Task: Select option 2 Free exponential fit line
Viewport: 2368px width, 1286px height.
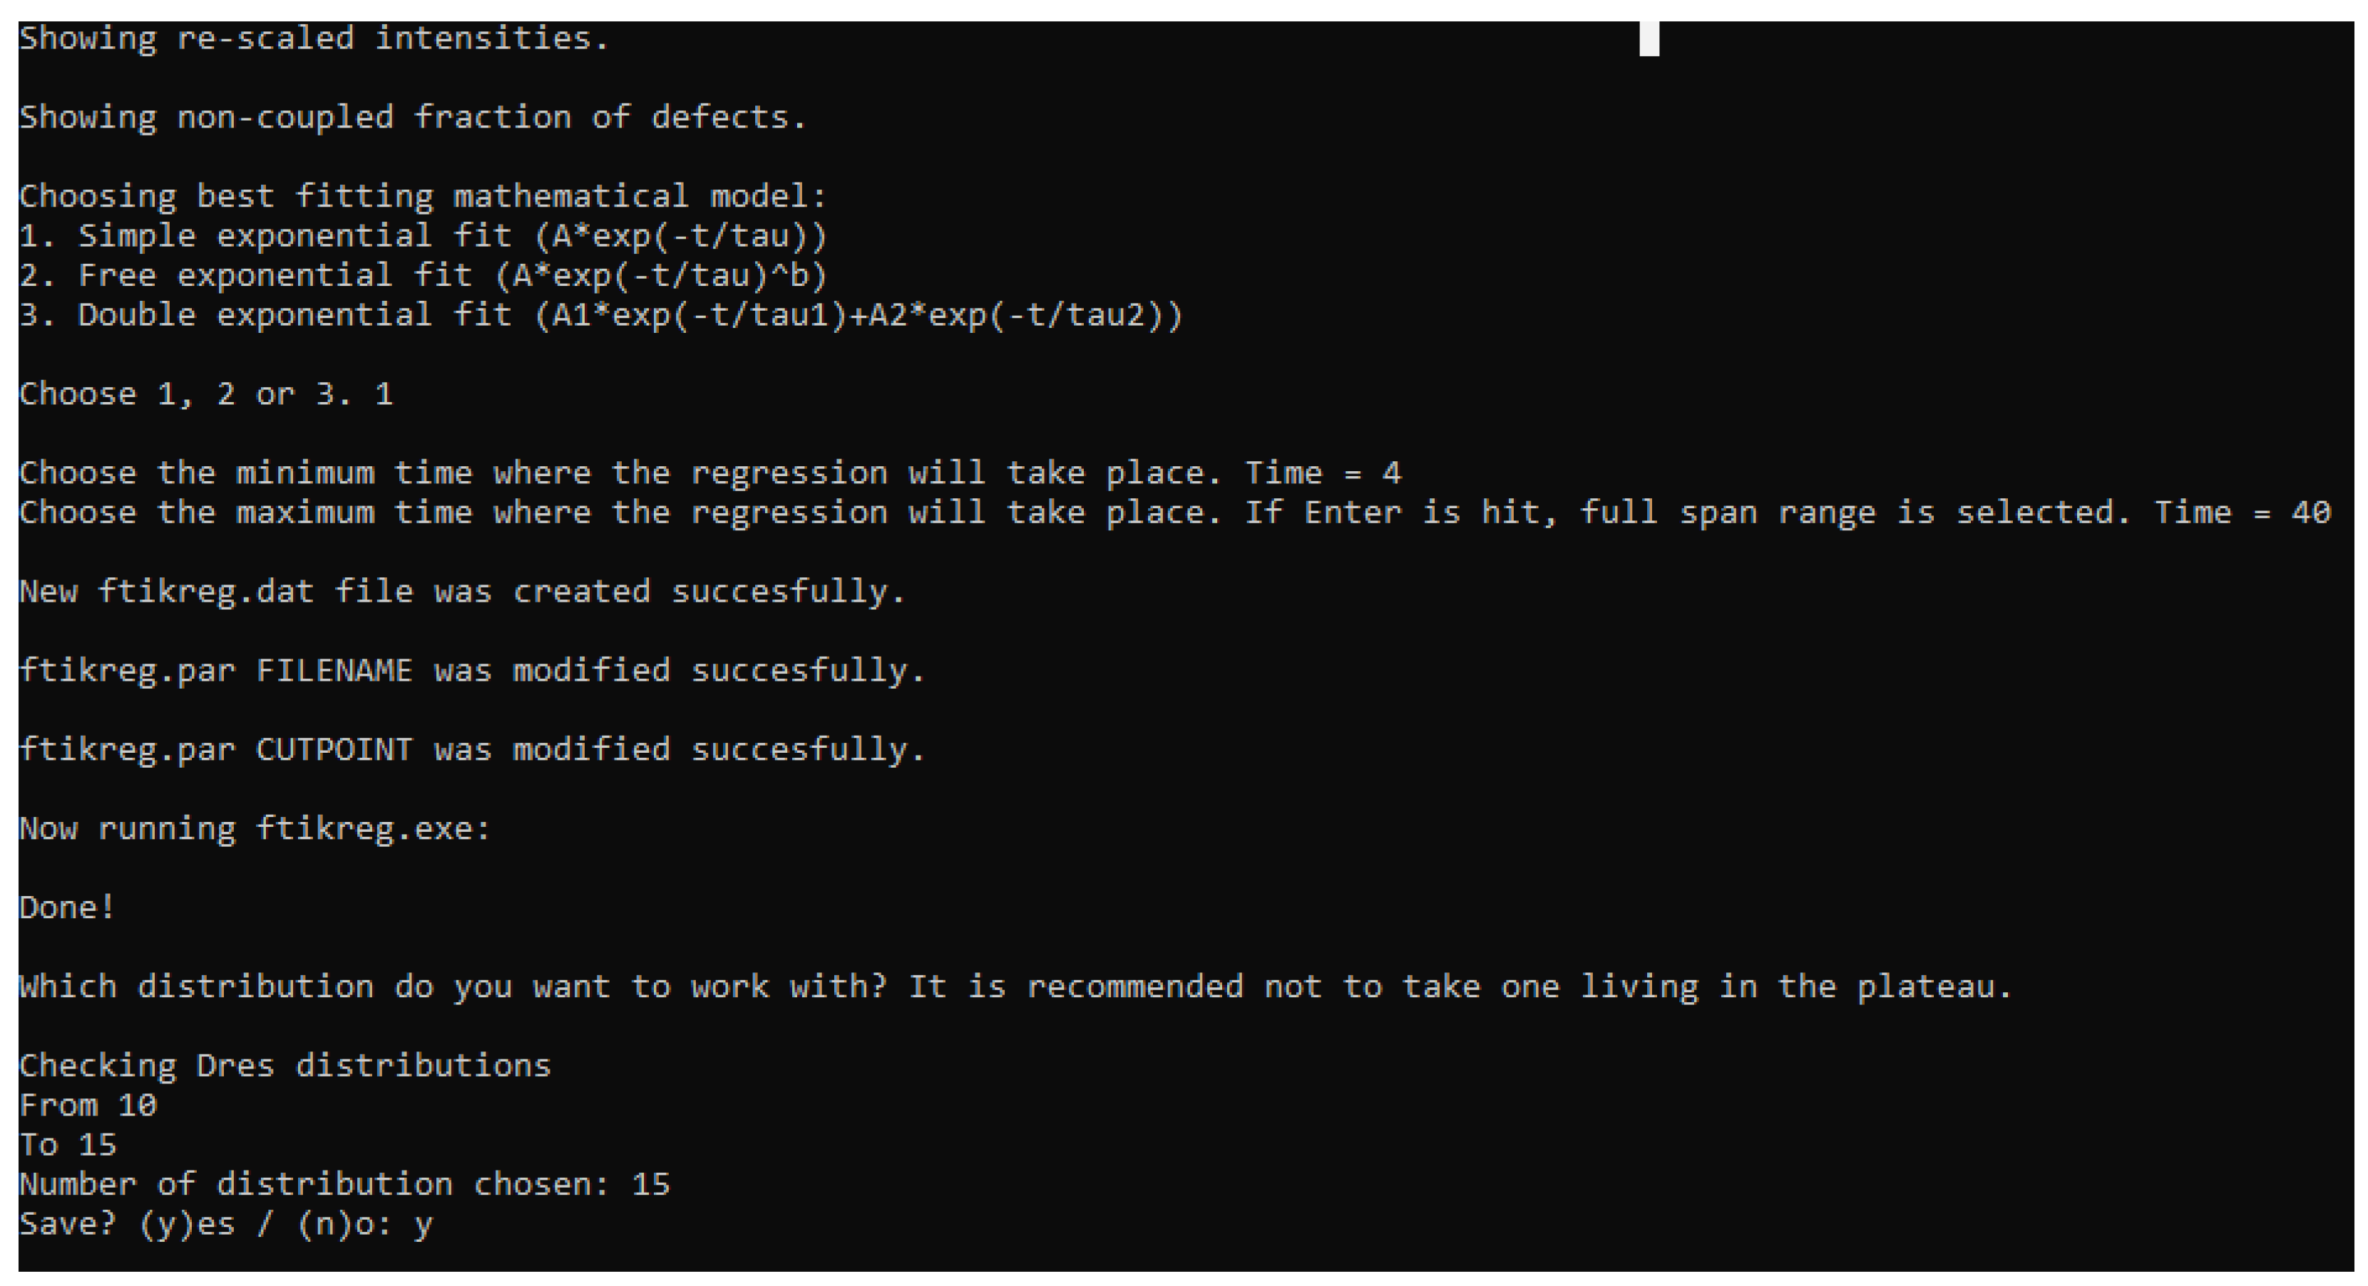Action: pyautogui.click(x=423, y=276)
